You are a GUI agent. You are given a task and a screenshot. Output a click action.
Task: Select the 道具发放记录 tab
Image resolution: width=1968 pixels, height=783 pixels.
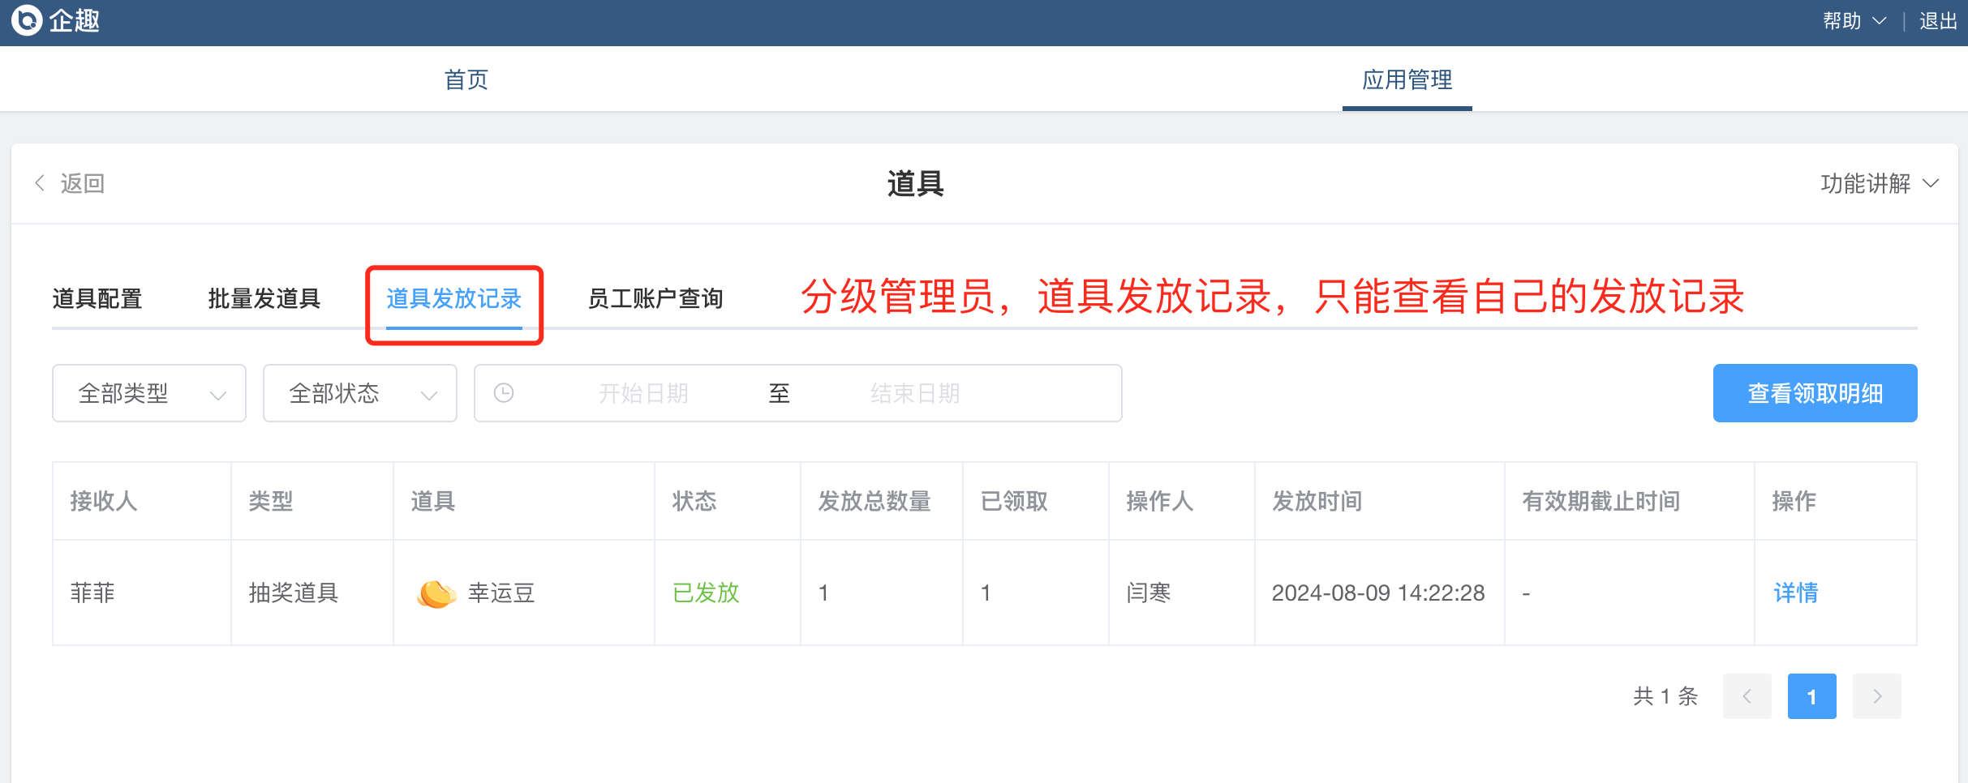(453, 298)
